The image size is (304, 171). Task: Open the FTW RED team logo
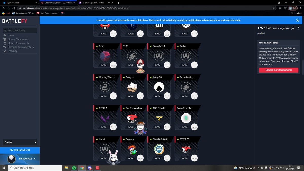pos(186,149)
